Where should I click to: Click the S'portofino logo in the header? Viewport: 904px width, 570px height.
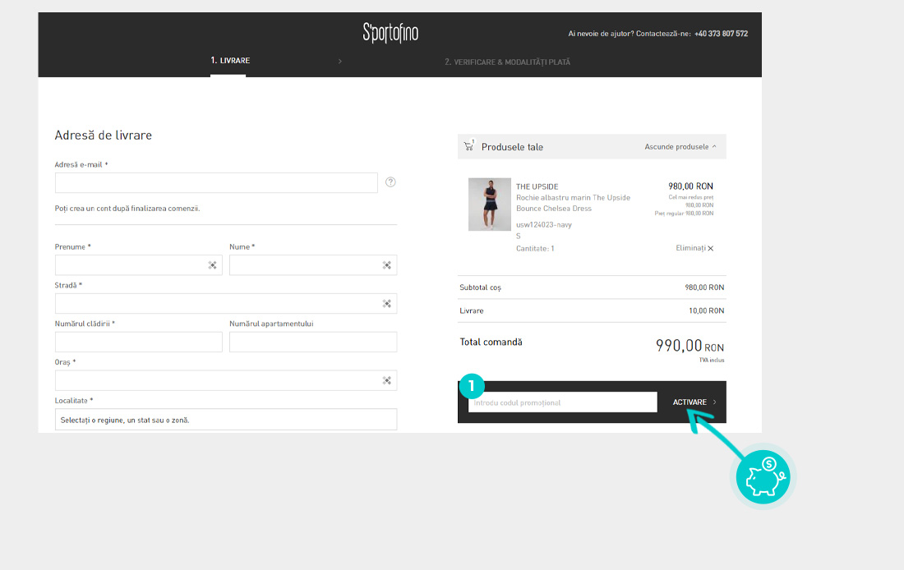click(390, 33)
